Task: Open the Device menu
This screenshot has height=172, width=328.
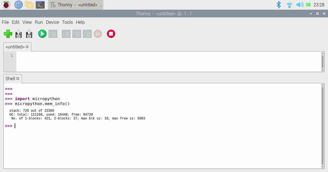Action: (x=52, y=22)
